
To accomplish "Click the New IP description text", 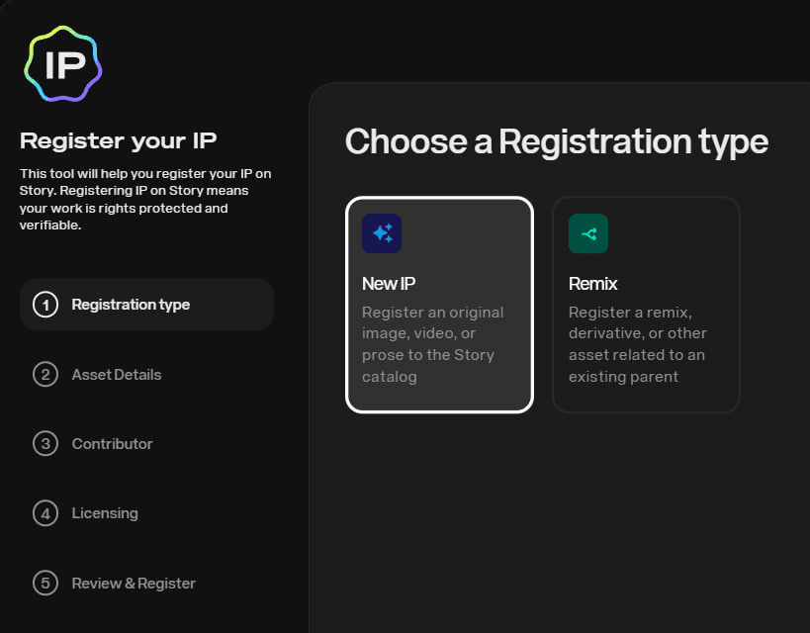I will pos(433,344).
